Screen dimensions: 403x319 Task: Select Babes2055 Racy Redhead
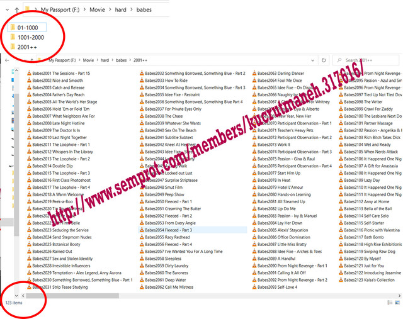click(x=165, y=237)
